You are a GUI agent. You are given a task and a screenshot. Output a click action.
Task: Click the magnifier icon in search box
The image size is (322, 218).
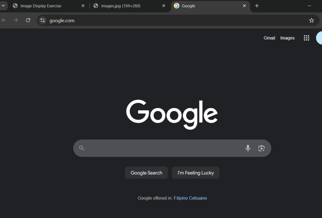point(82,148)
